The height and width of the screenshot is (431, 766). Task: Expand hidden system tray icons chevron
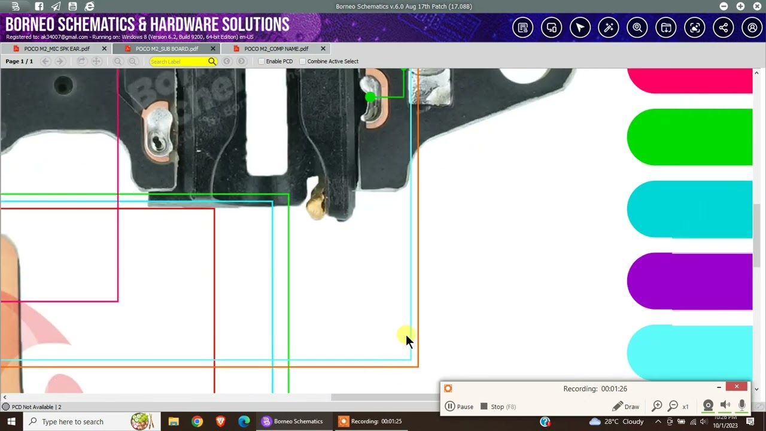tap(658, 421)
